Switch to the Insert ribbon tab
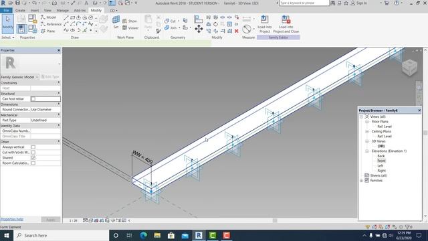The width and height of the screenshot is (428, 241). point(35,11)
